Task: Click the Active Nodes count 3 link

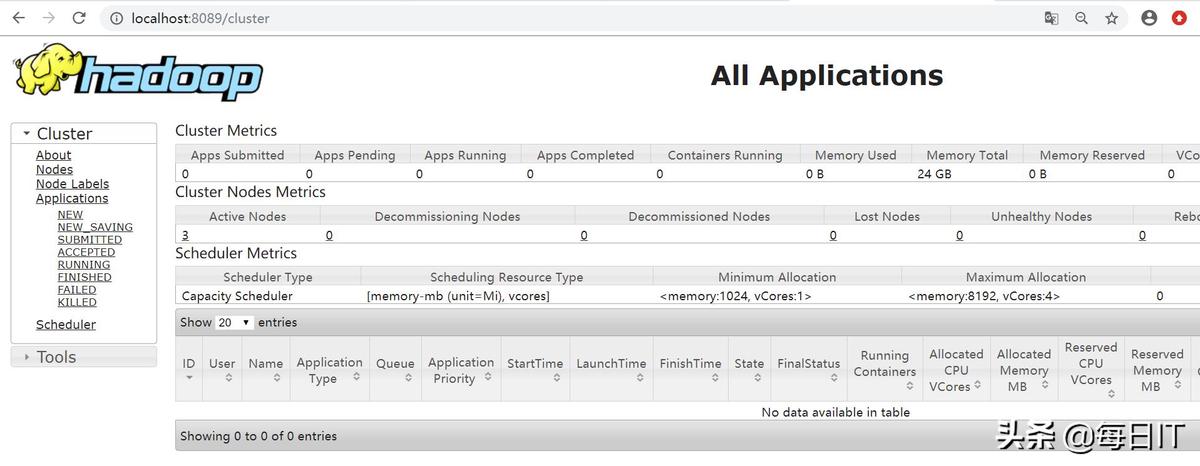Action: pyautogui.click(x=185, y=235)
